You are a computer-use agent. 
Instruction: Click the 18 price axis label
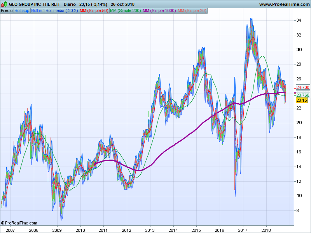(x=299, y=137)
